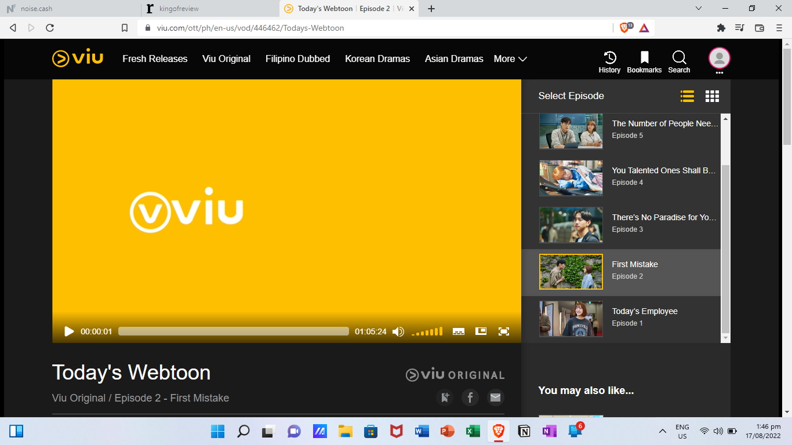Browse Korean Dramas
Screen dimensions: 792x445
[x=377, y=59]
